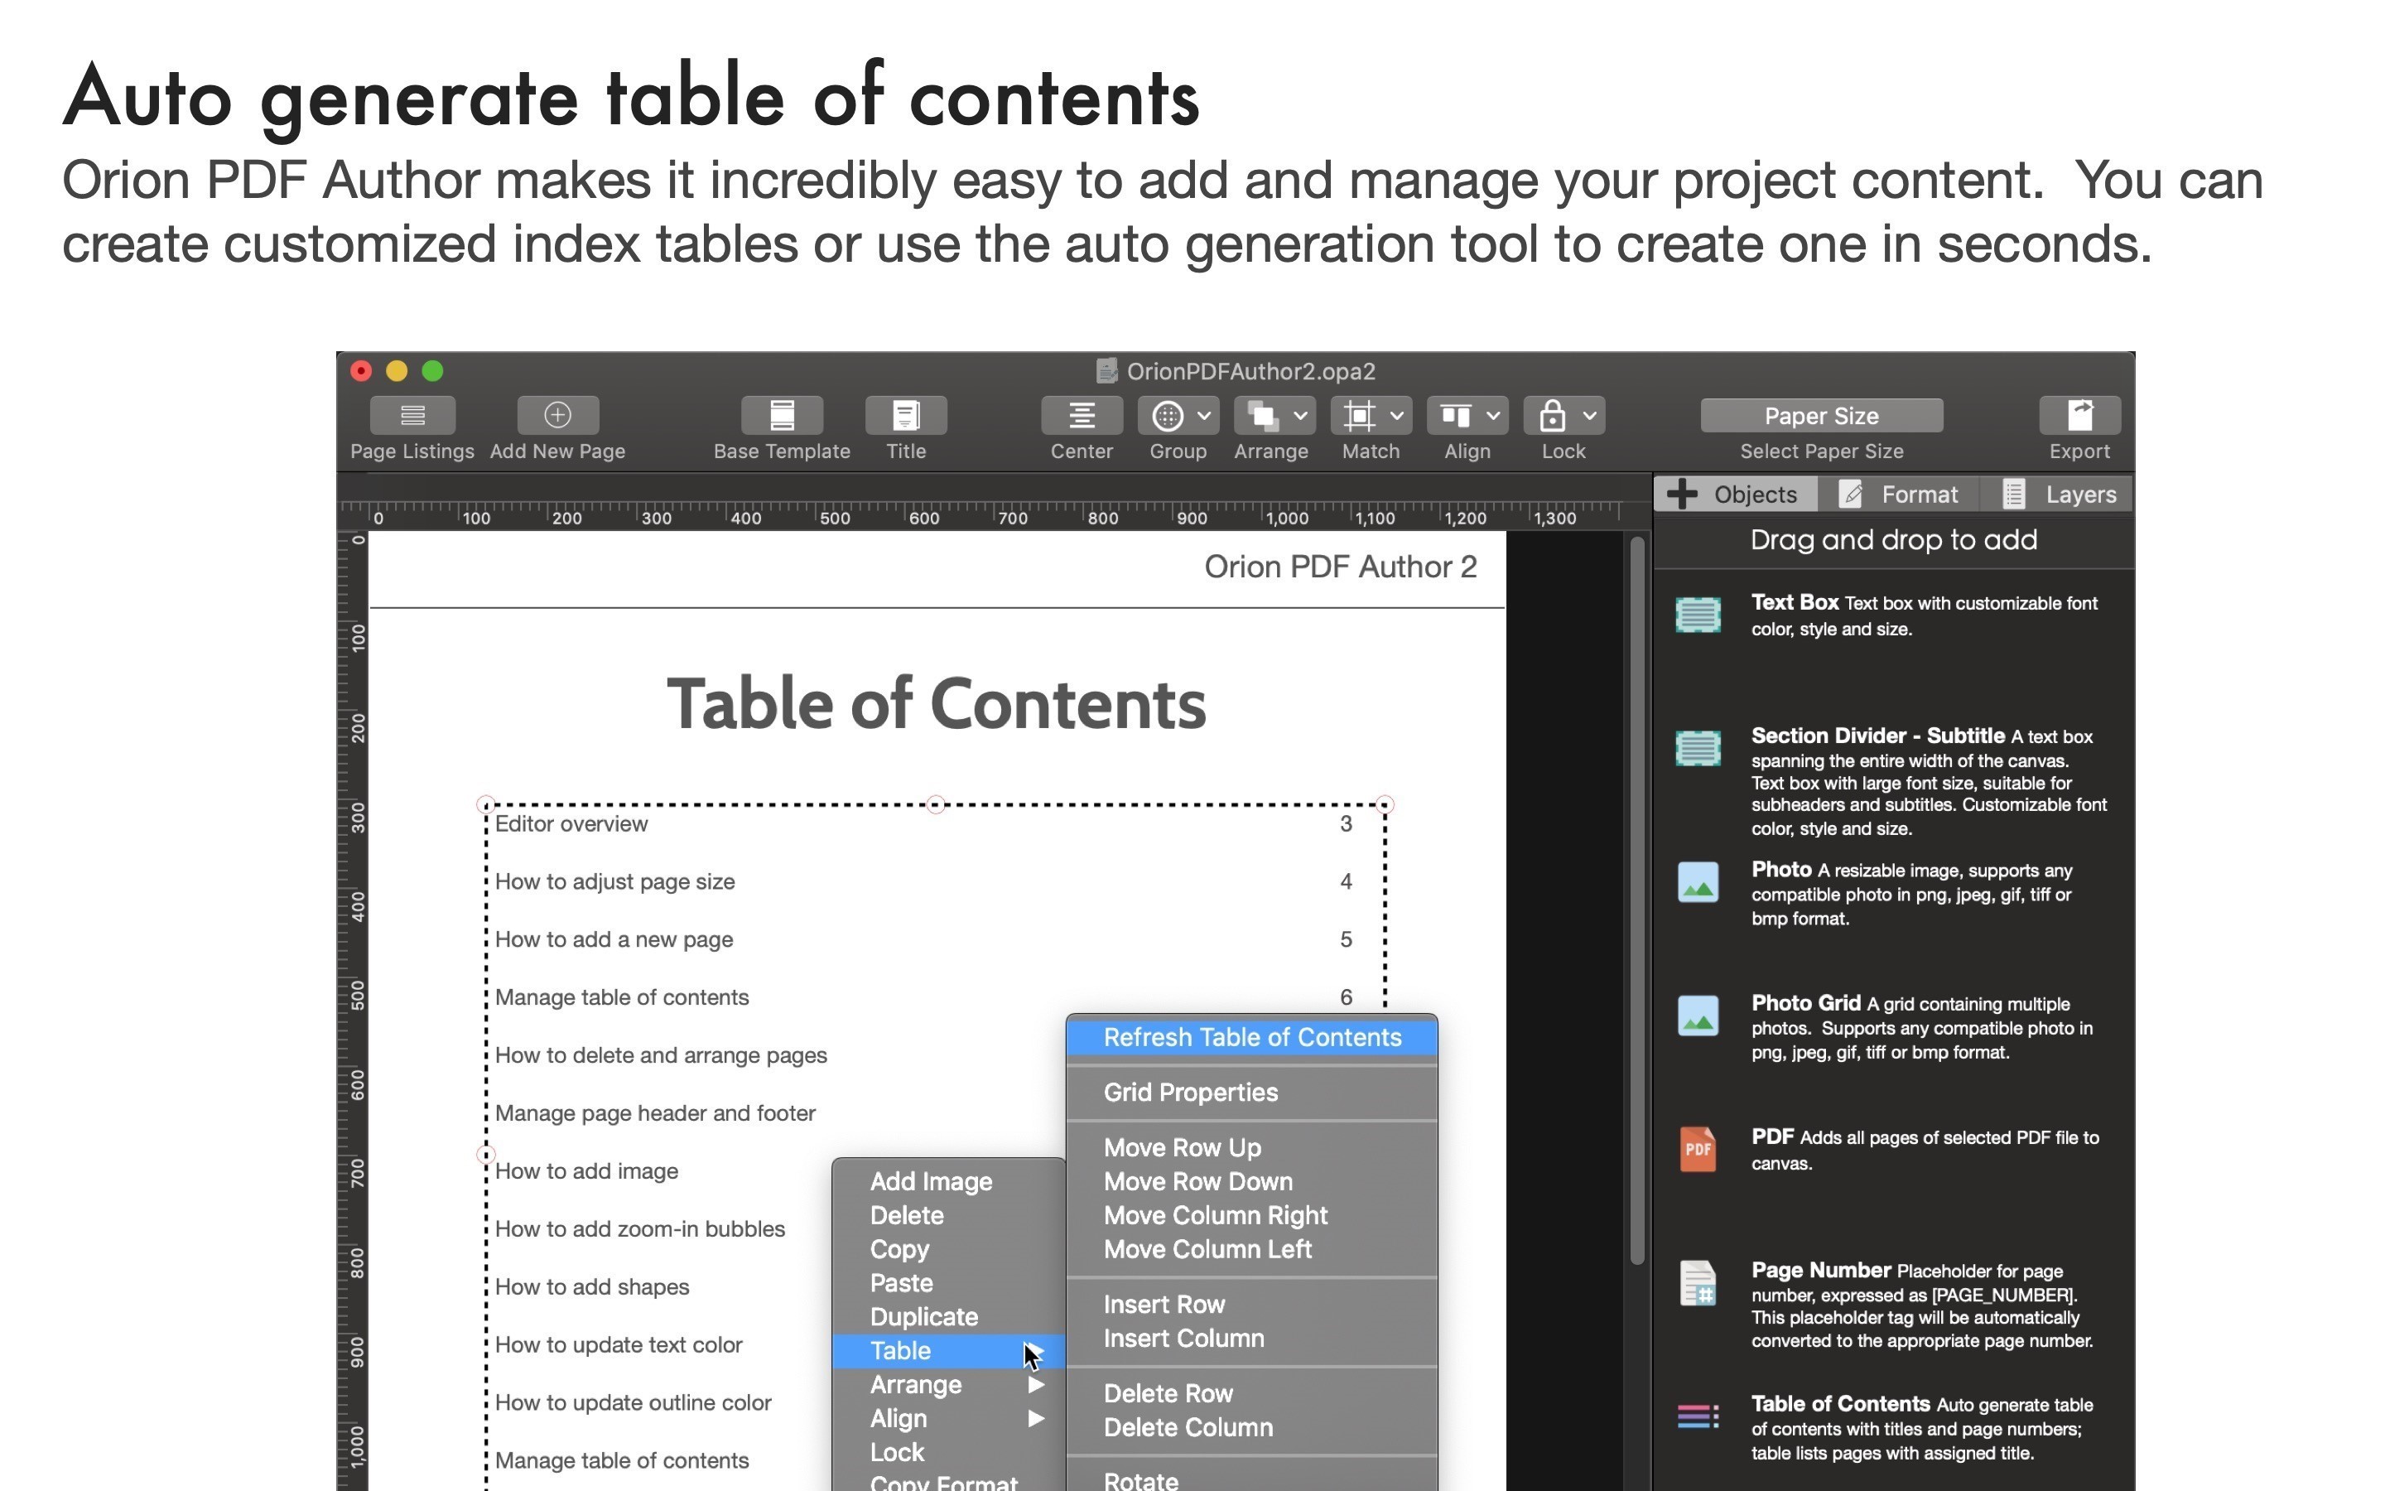2385x1491 pixels.
Task: Choose Move Column Right
Action: pyautogui.click(x=1251, y=1215)
